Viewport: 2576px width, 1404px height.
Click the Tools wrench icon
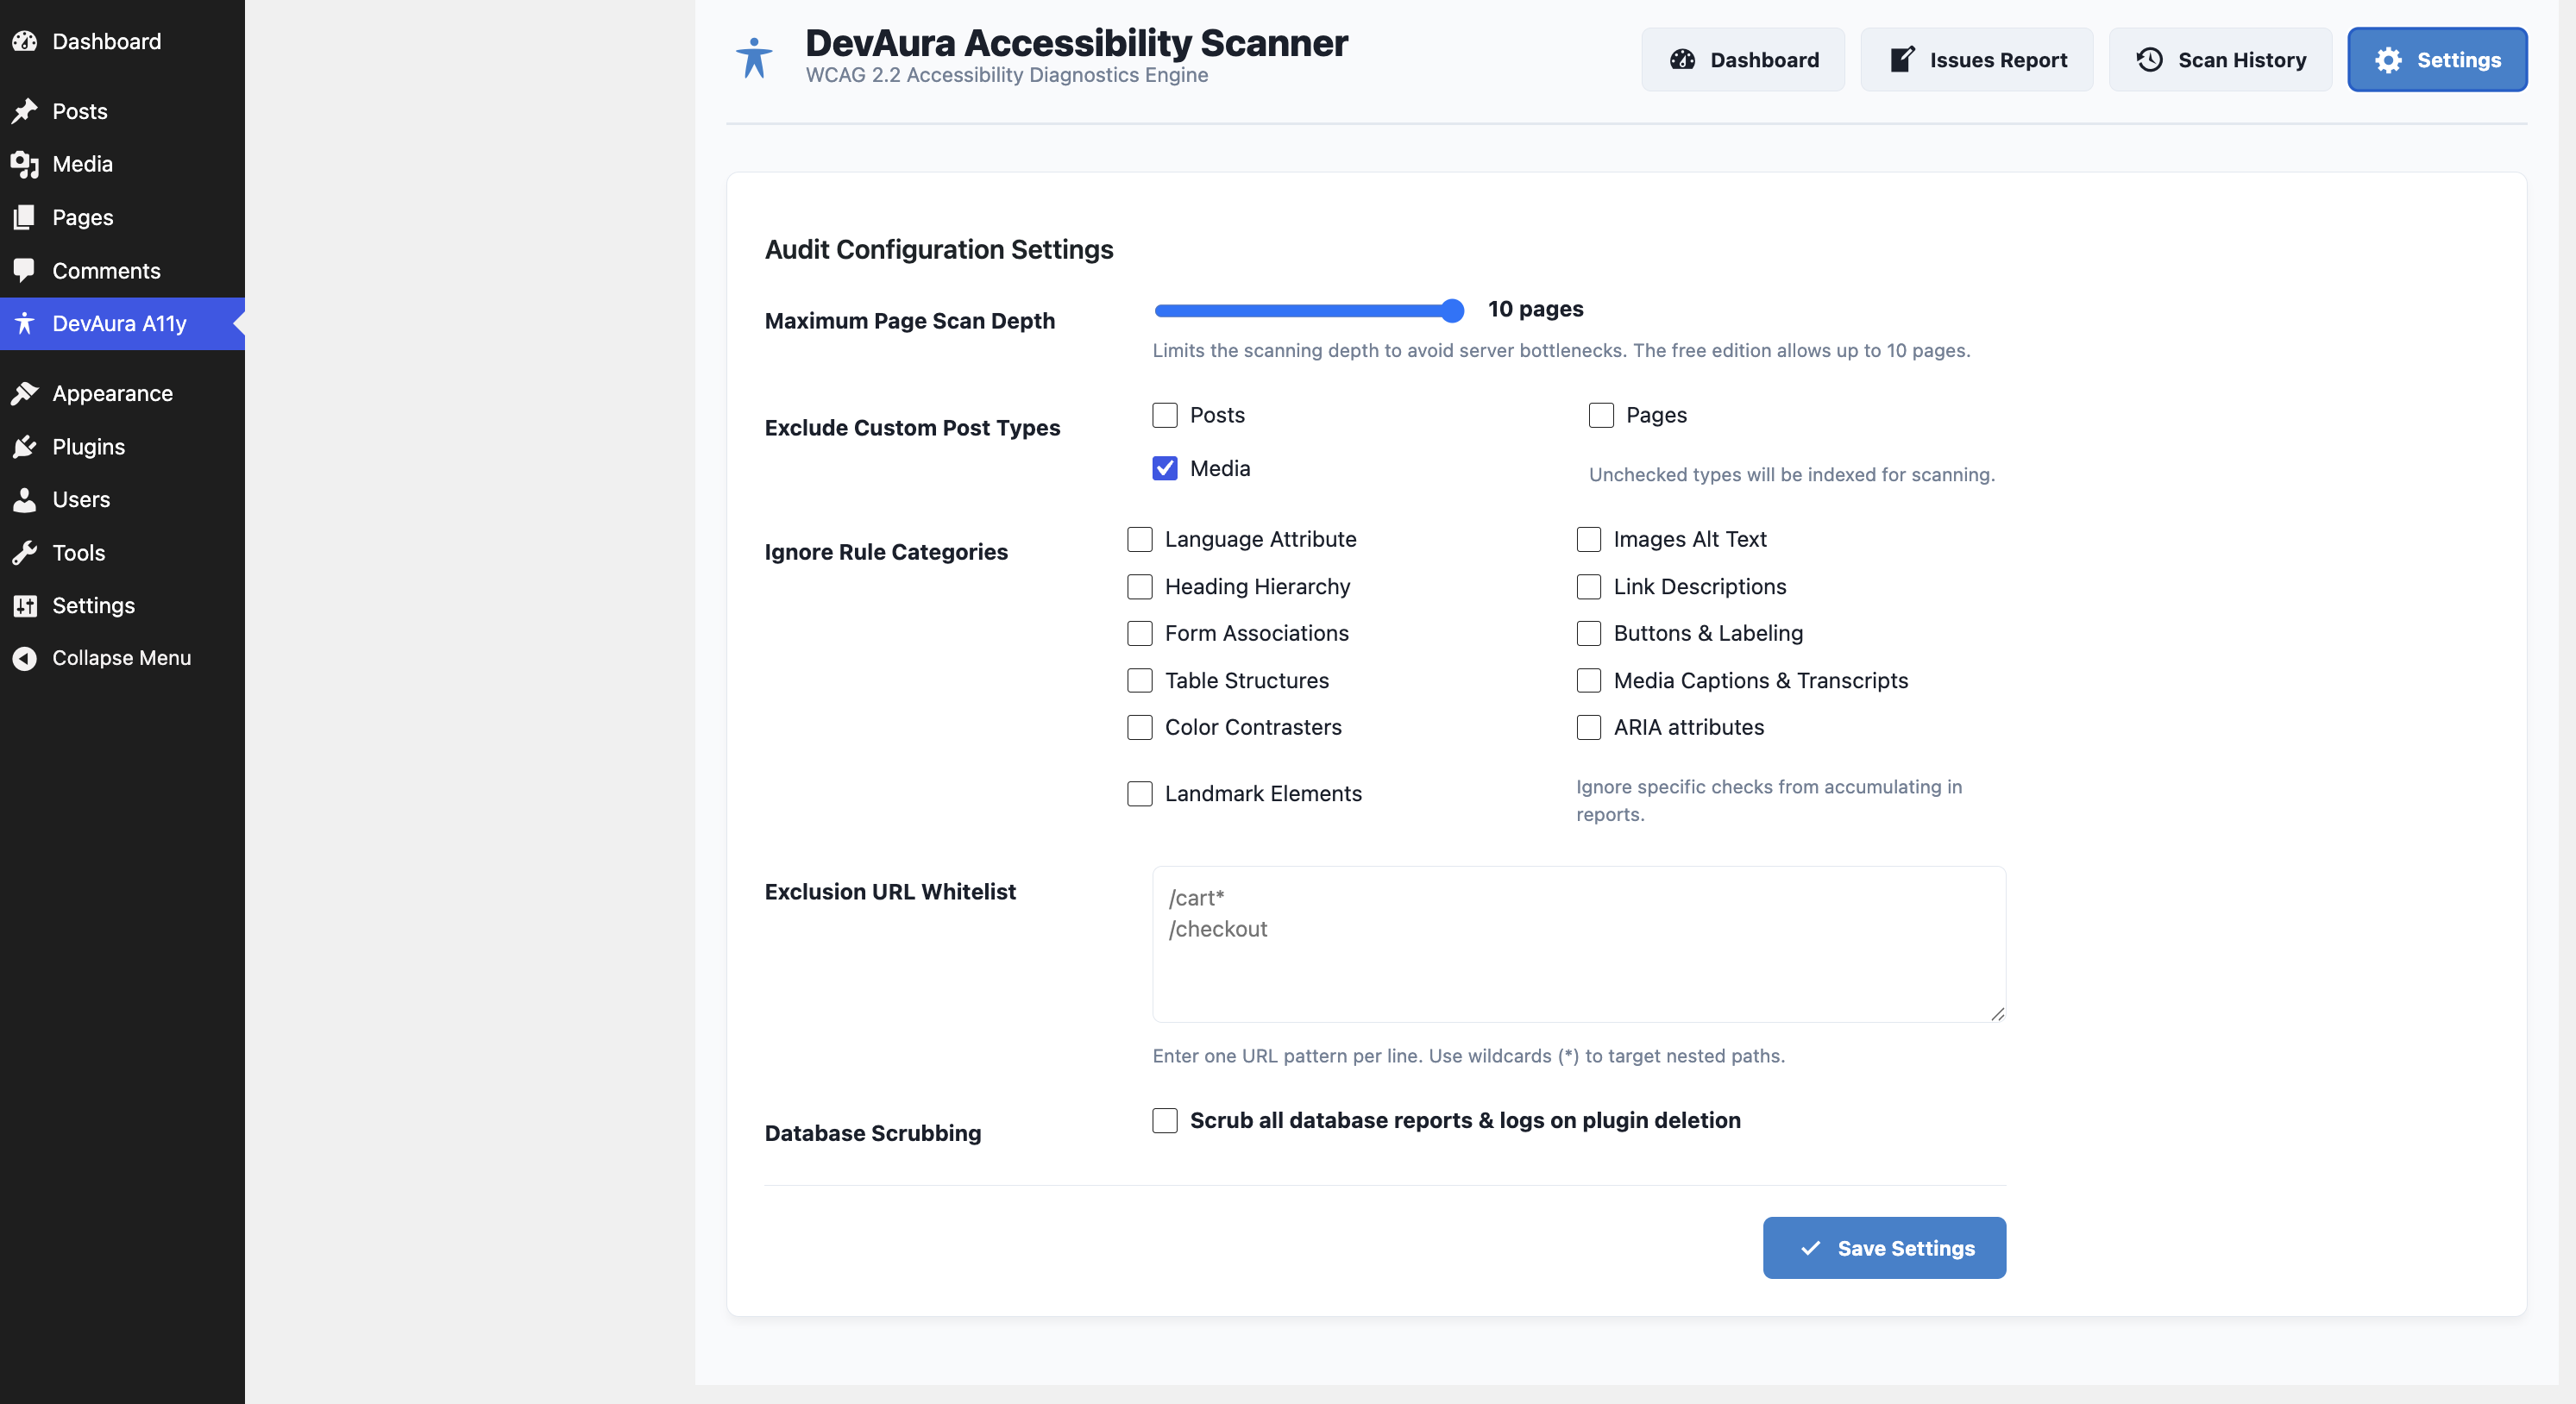pyautogui.click(x=25, y=552)
